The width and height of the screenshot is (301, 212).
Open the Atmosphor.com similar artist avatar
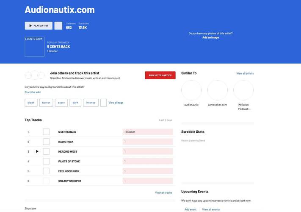(217, 90)
